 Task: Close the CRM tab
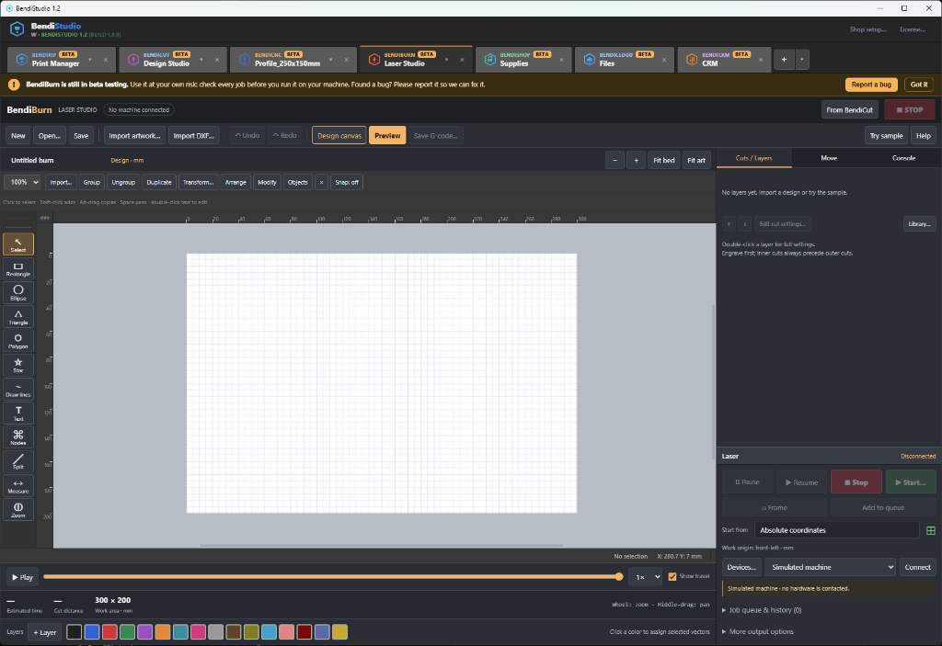[x=761, y=60]
